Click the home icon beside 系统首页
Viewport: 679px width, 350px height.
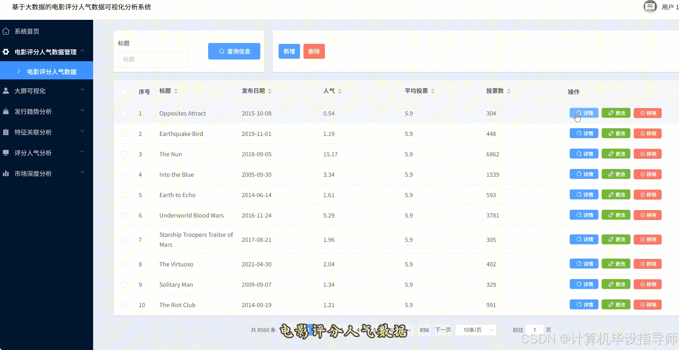coord(6,31)
